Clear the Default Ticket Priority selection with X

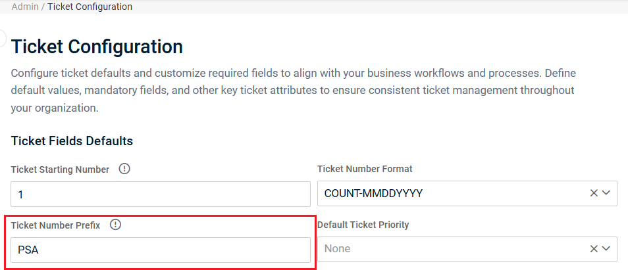click(593, 249)
